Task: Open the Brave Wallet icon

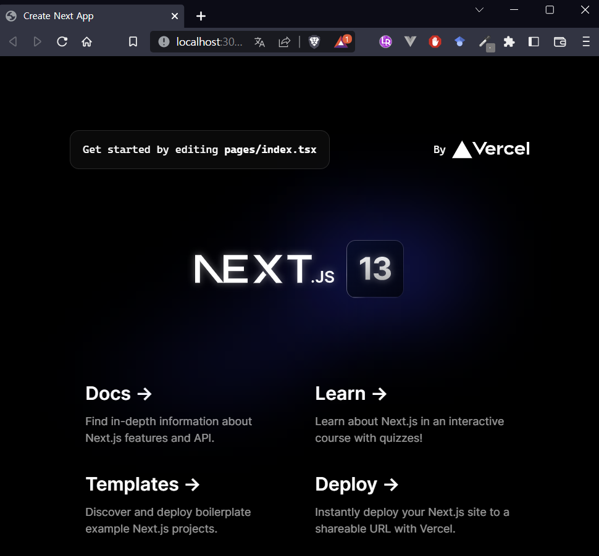Action: pos(559,41)
